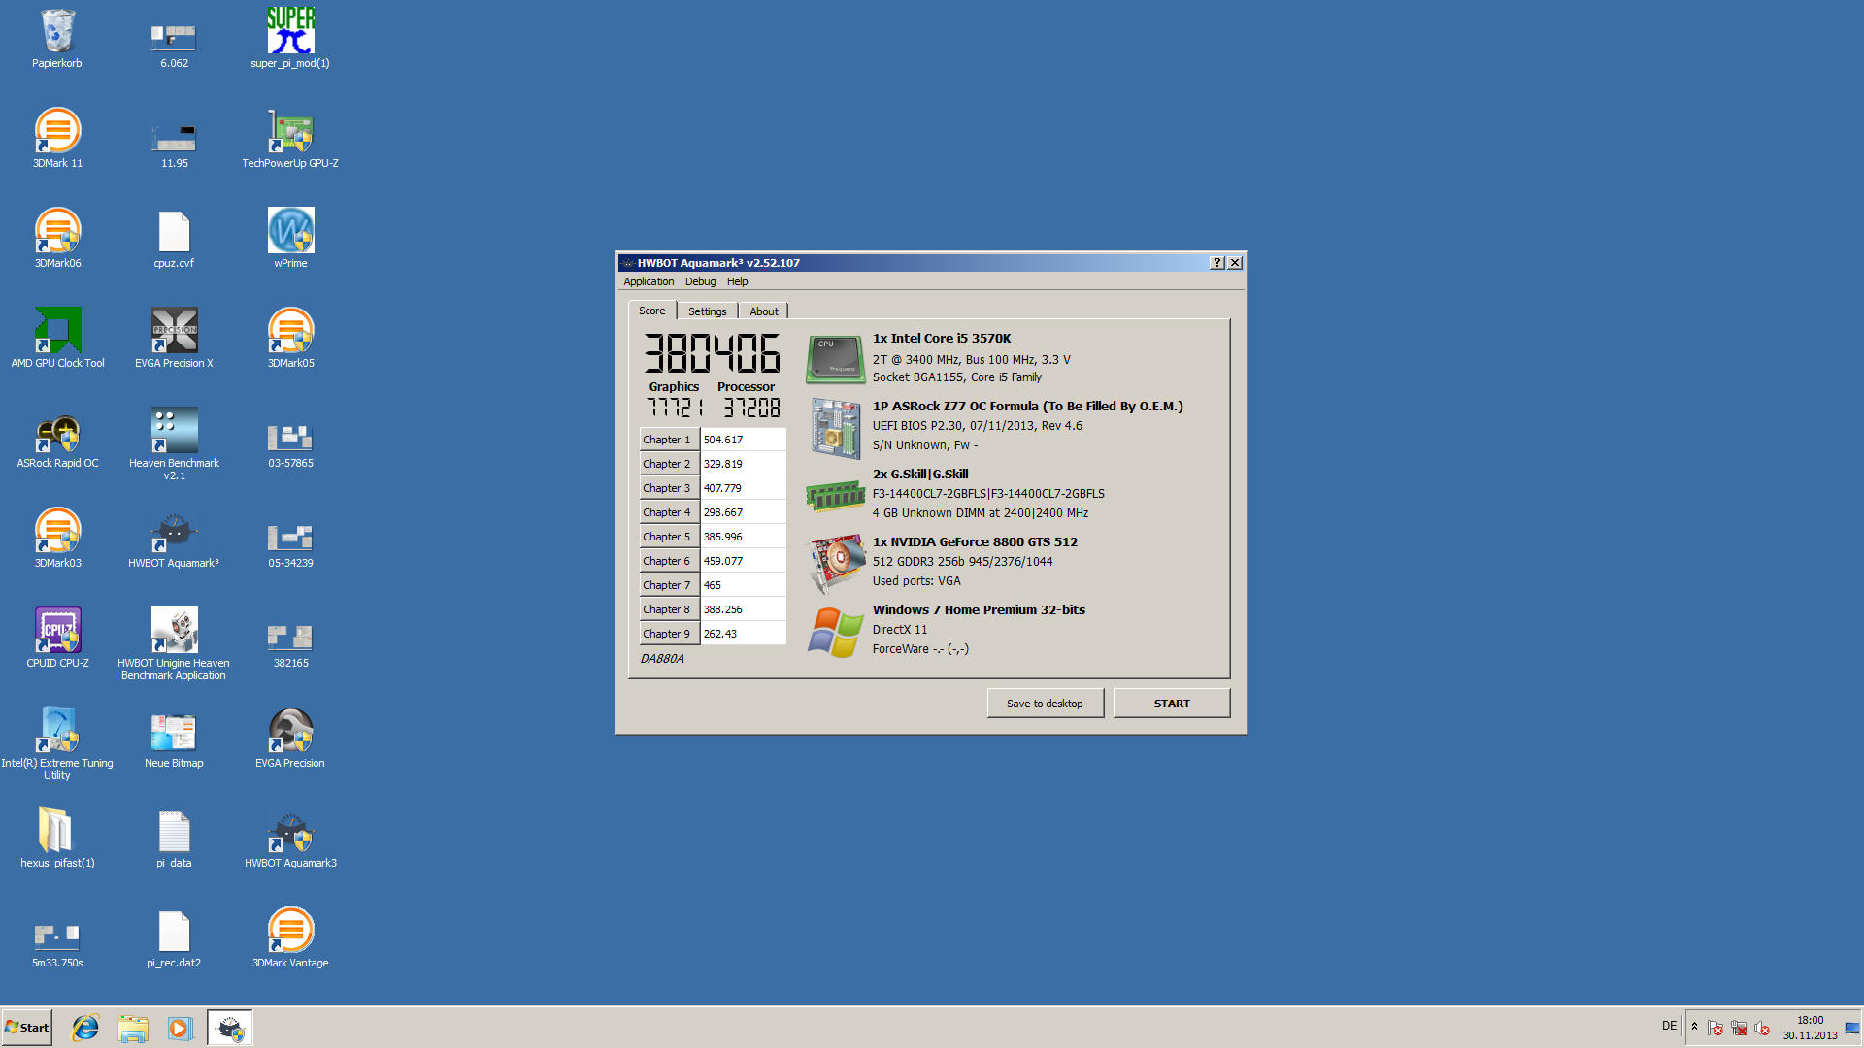Click the motherboard icon beside ASRock Z77
This screenshot has width=1864, height=1048.
pyautogui.click(x=835, y=427)
